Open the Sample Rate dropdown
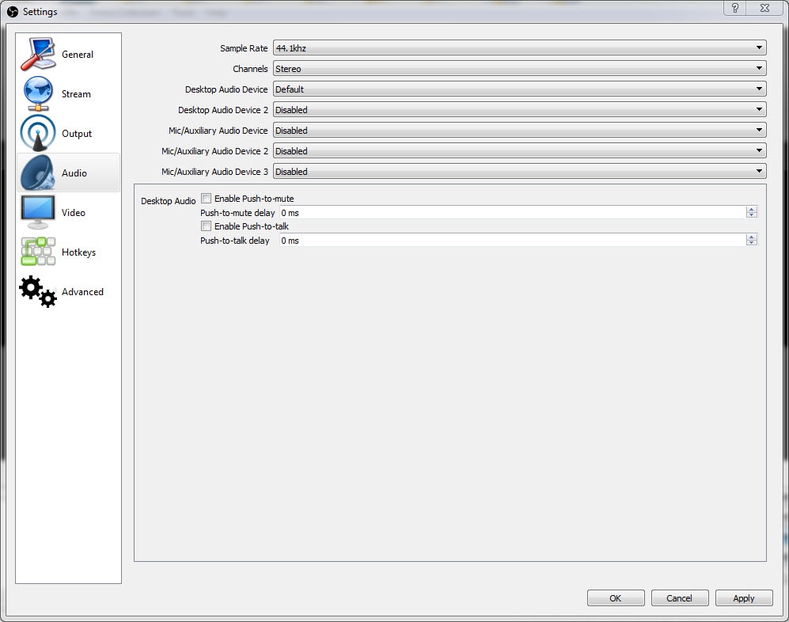Screen dimensions: 789x622 click(519, 47)
